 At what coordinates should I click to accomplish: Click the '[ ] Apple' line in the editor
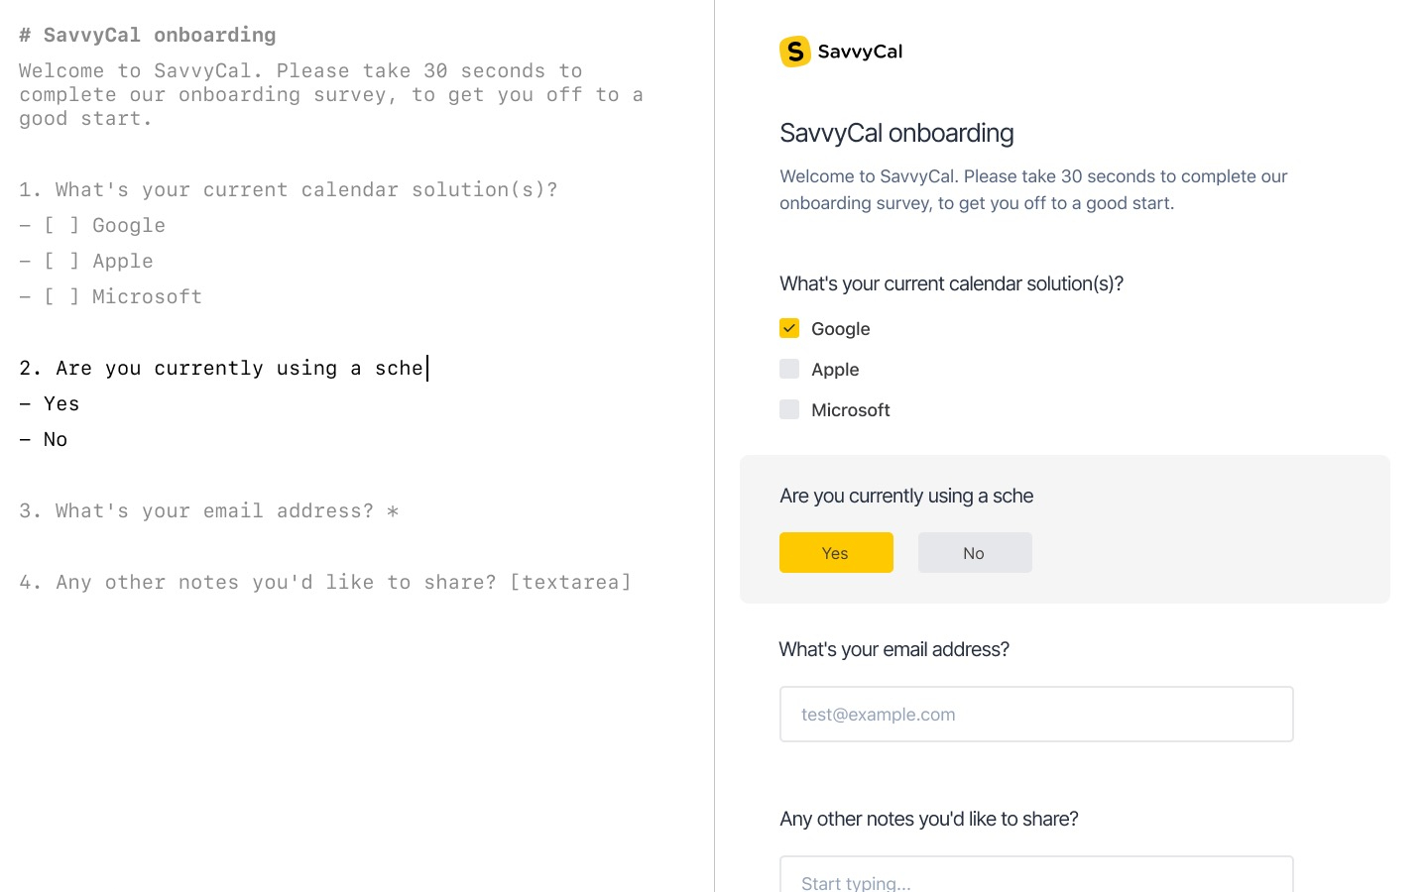coord(99,262)
